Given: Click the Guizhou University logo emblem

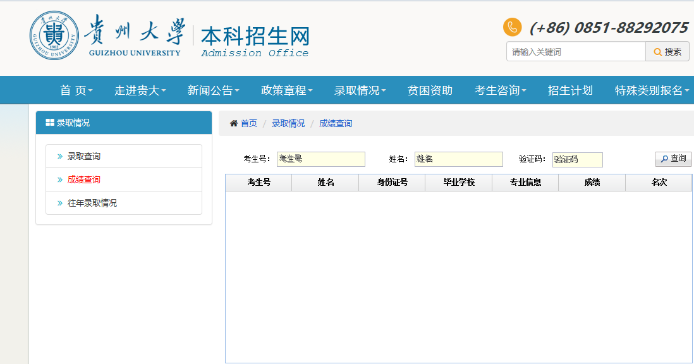Looking at the screenshot, I should [x=54, y=36].
